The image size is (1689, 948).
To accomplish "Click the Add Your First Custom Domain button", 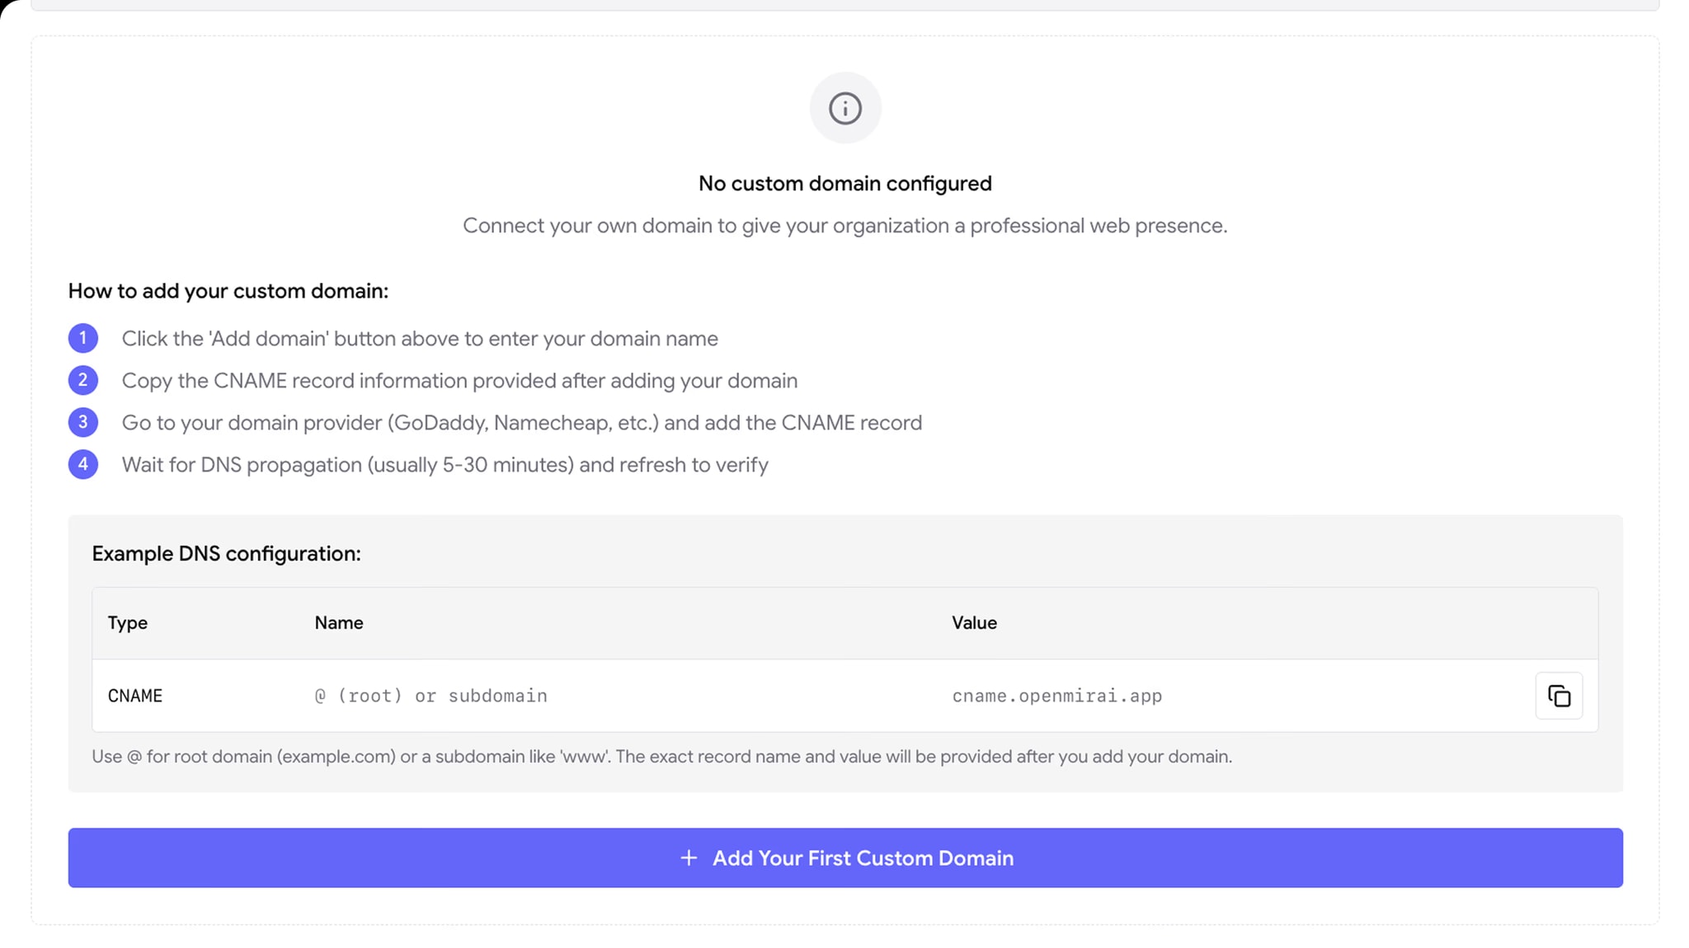I will [x=844, y=857].
